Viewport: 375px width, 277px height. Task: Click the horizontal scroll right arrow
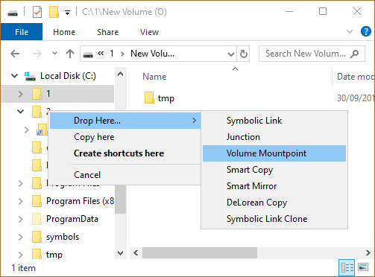coord(368,253)
